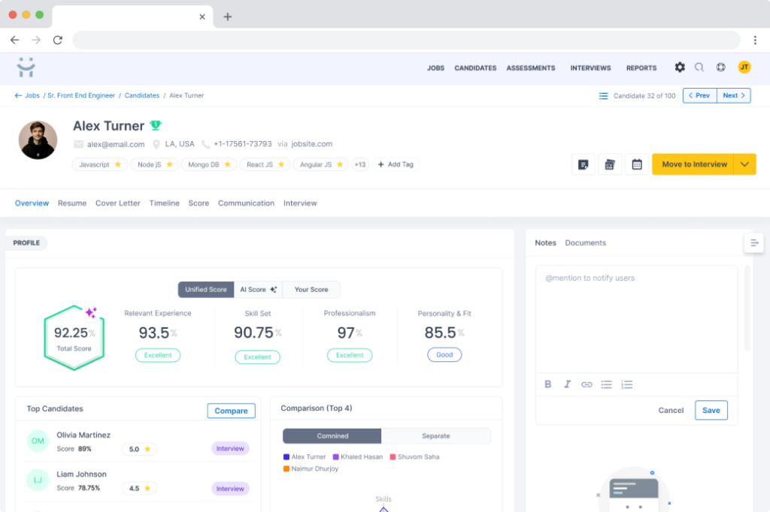
Task: Click the notes panel vertical scrollbar
Action: coord(747,308)
